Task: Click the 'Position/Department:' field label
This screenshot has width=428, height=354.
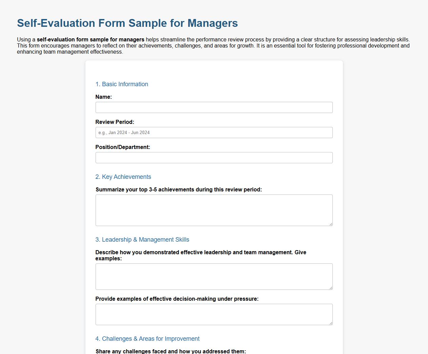Action: [x=123, y=147]
